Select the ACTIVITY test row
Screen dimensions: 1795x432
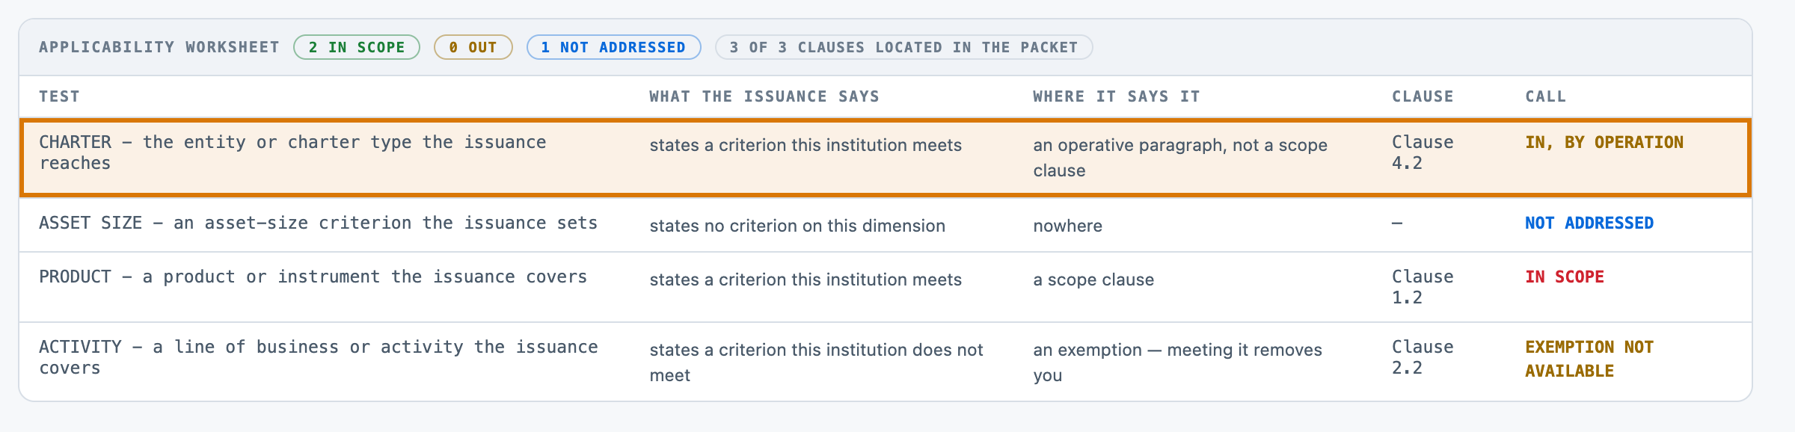point(886,362)
